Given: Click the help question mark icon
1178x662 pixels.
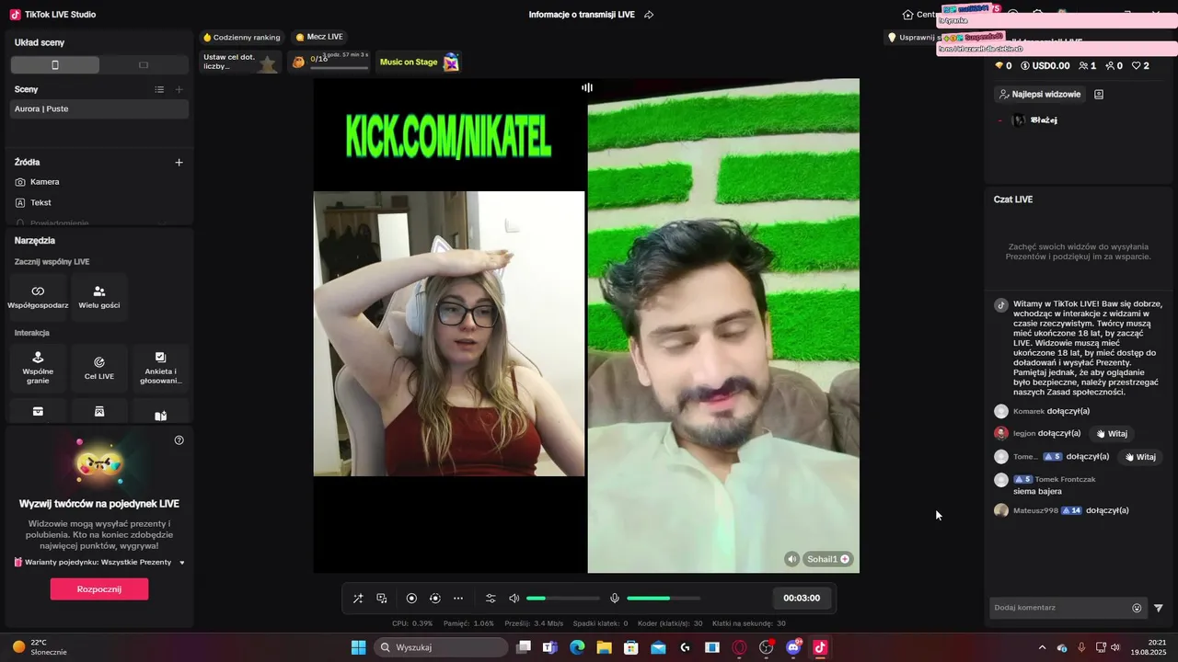Looking at the screenshot, I should pyautogui.click(x=179, y=440).
